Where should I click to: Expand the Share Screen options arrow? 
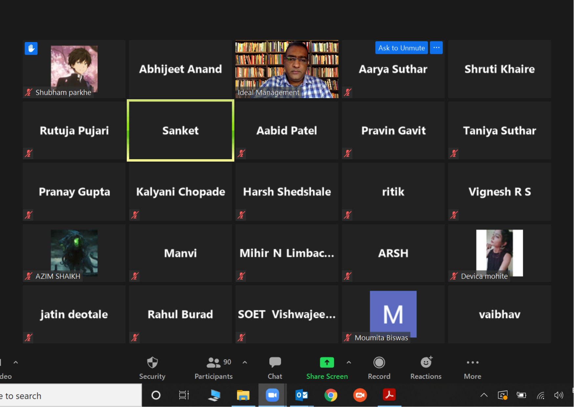[x=349, y=362]
